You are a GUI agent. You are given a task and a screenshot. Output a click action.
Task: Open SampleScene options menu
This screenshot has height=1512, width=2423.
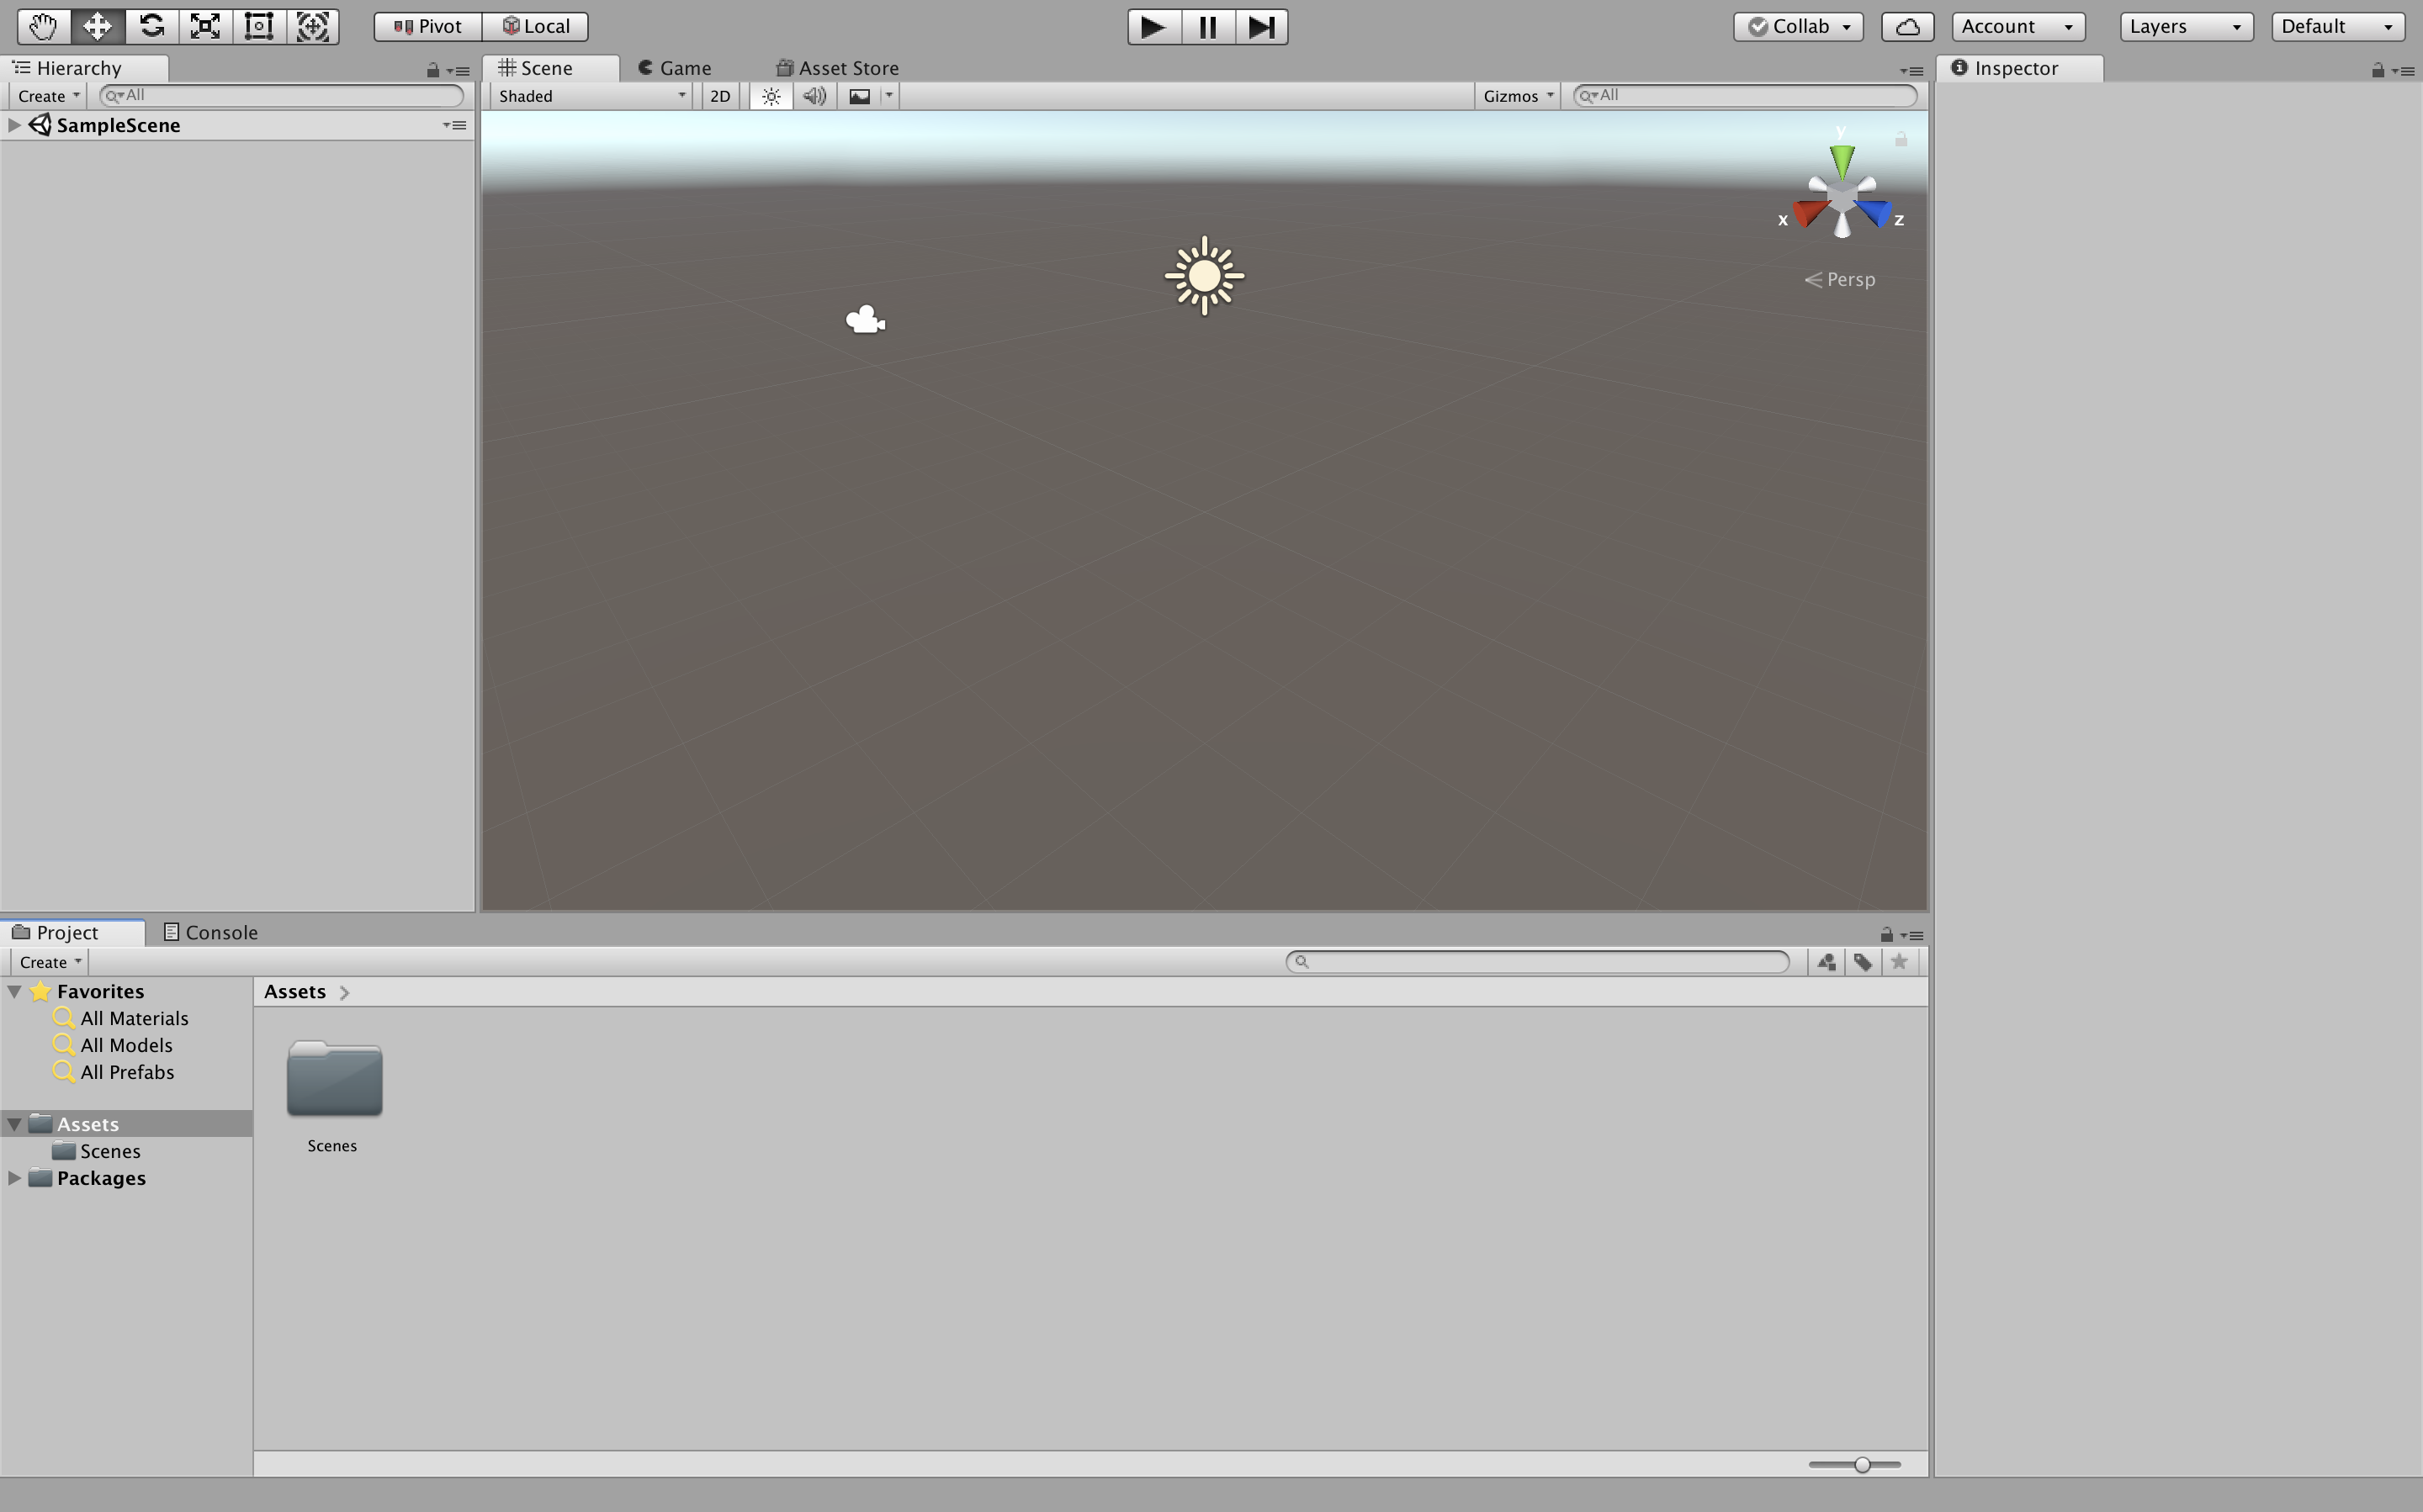point(454,125)
